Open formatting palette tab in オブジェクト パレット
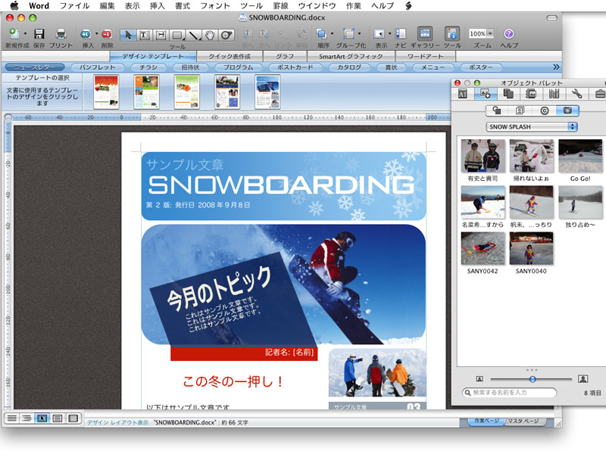This screenshot has height=454, width=606. (463, 94)
